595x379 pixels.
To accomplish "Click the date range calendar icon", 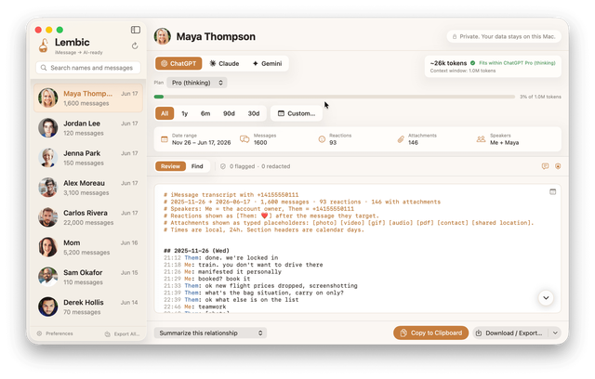I will click(x=165, y=139).
